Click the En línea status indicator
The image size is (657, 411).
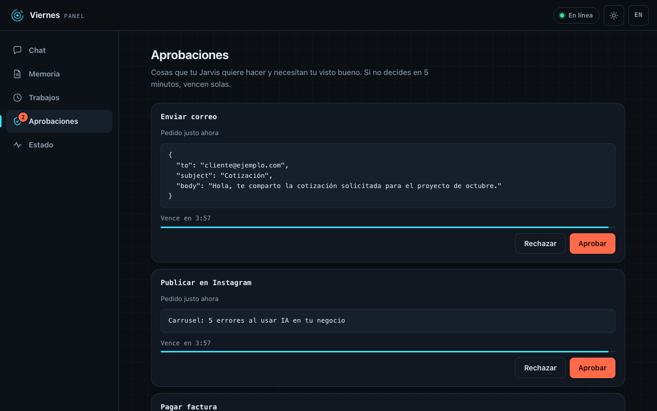(576, 15)
